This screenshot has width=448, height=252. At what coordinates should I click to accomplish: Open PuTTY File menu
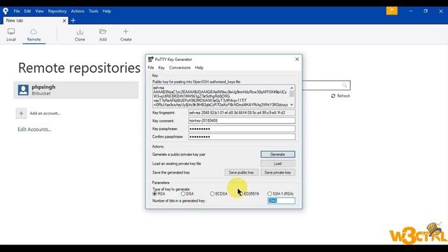(151, 68)
